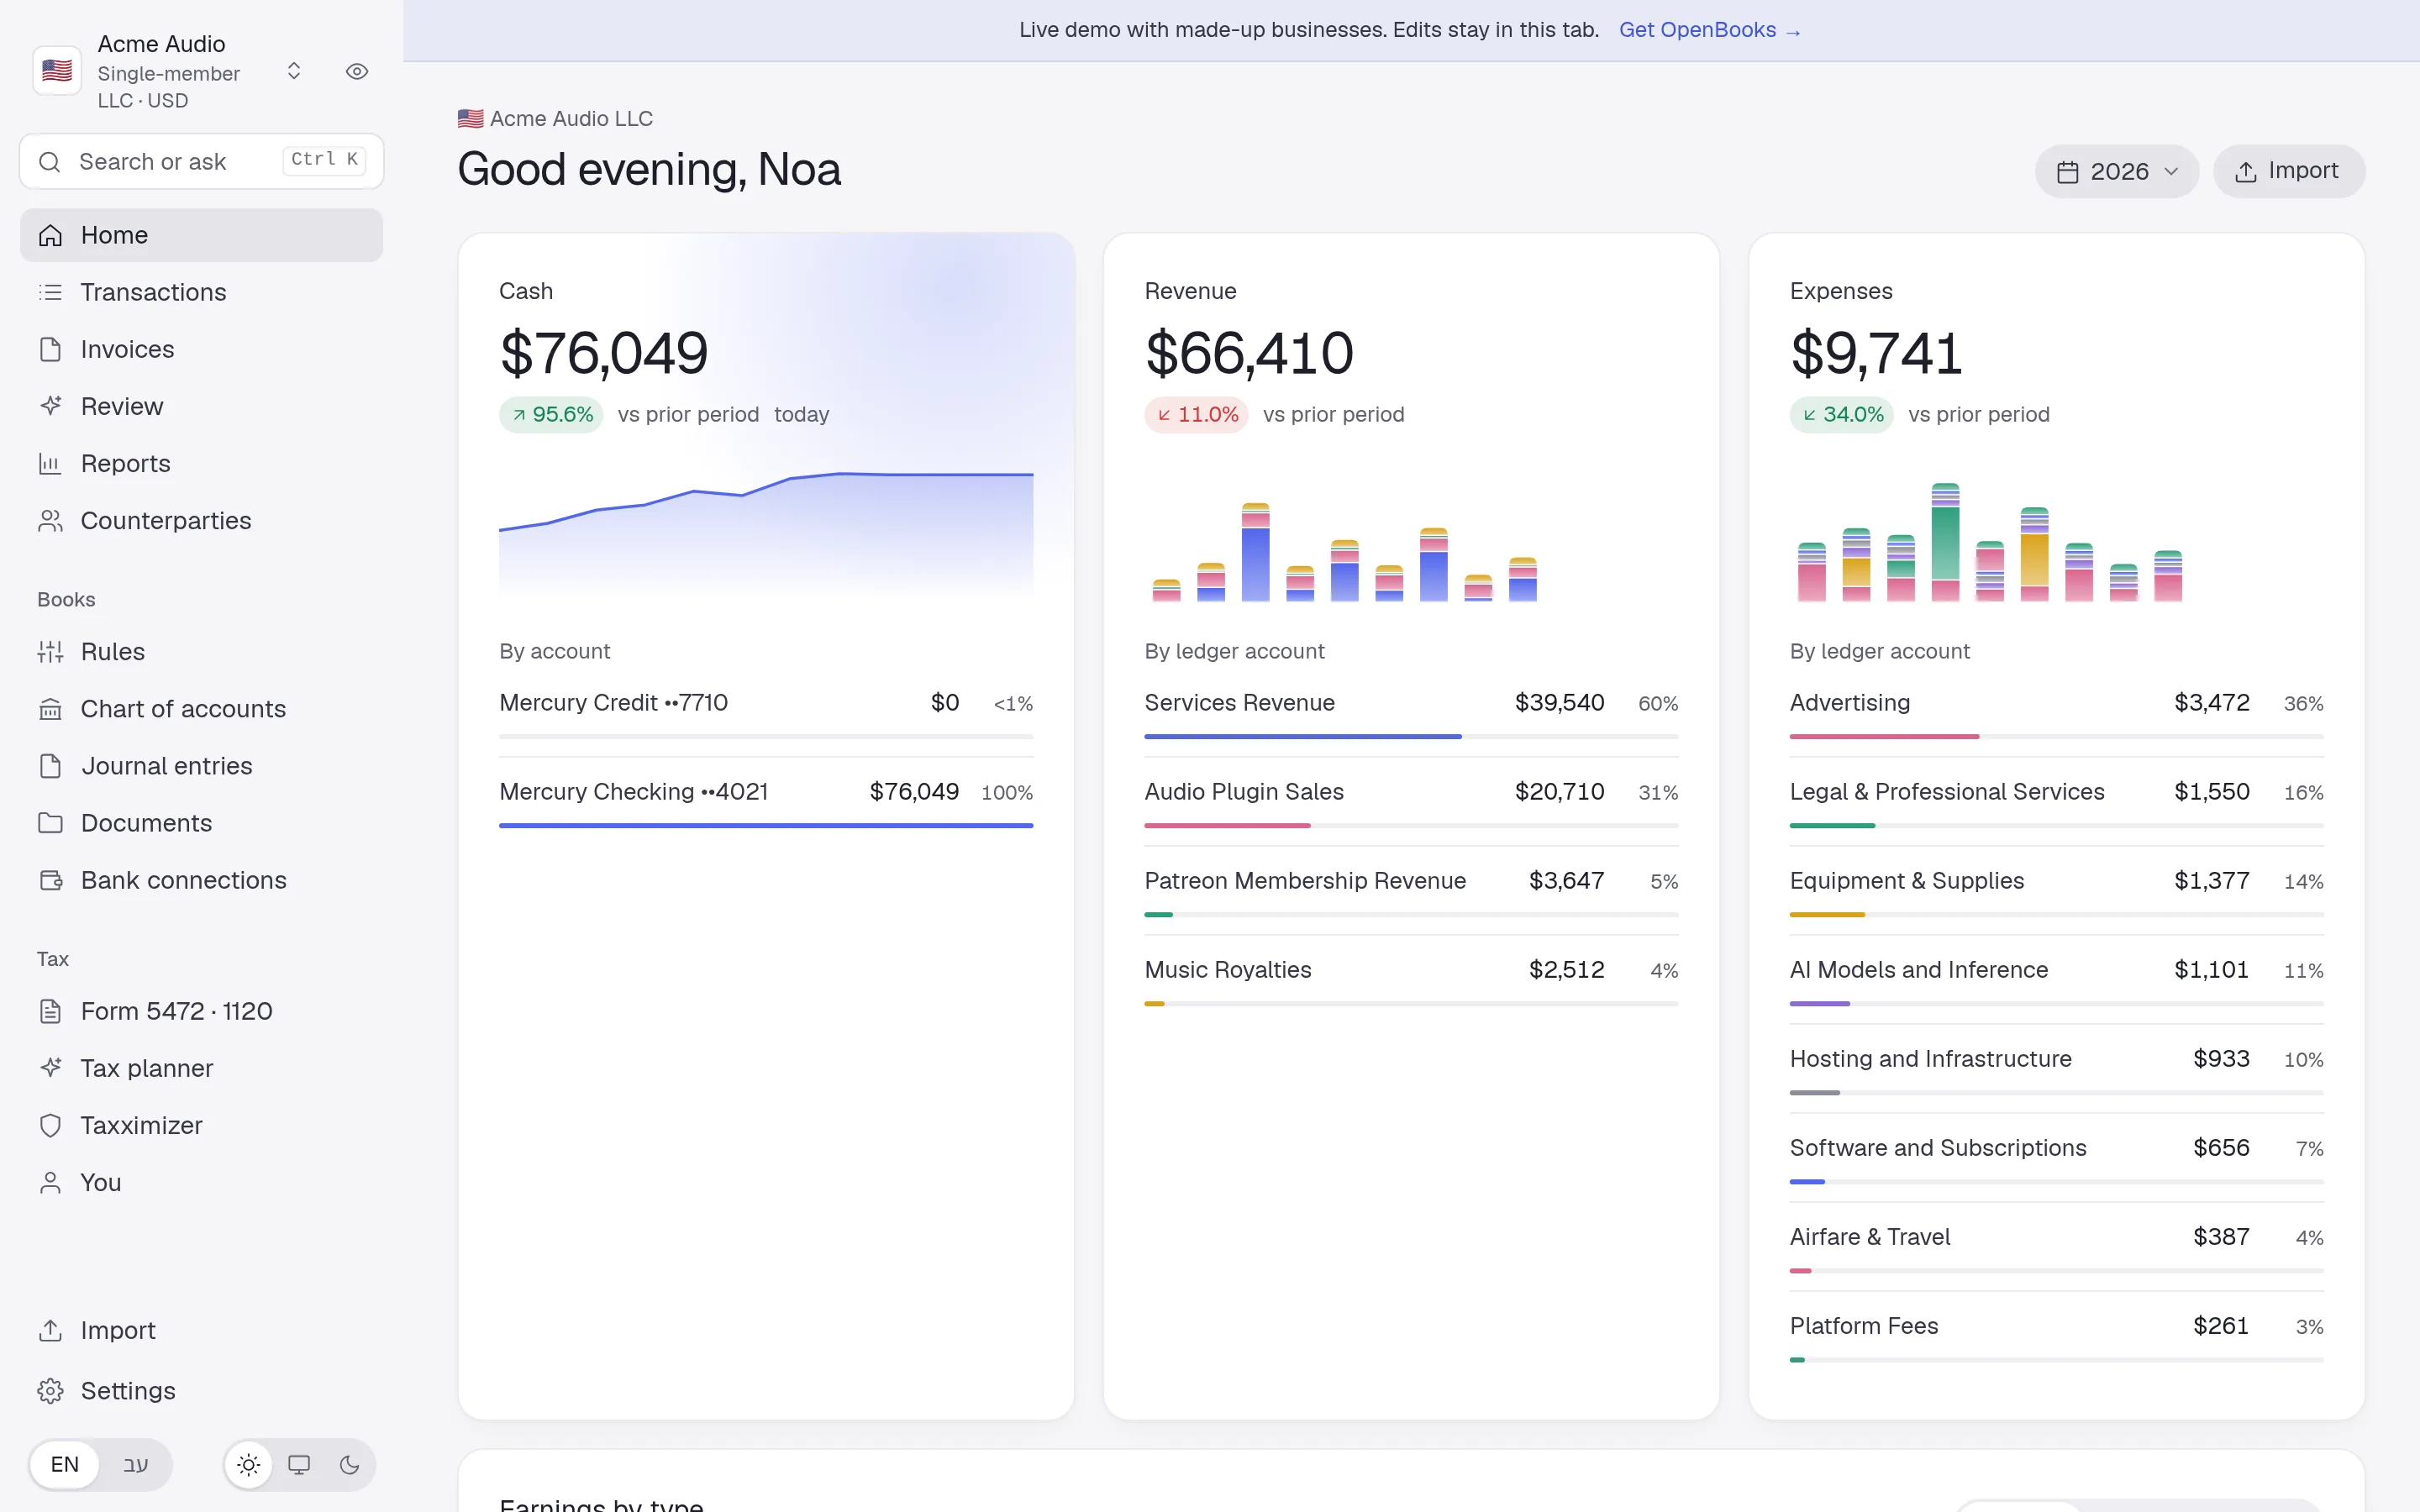This screenshot has width=2420, height=1512.
Task: Open Taxximizer shield icon
Action: pos(50,1124)
